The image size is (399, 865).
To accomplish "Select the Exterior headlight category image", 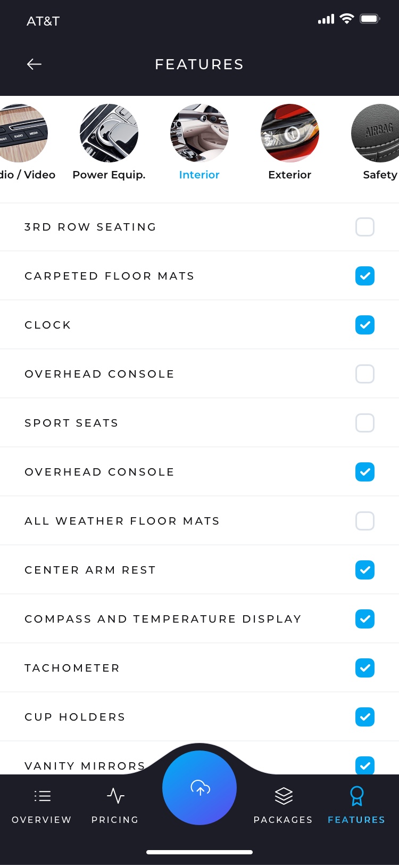I will tap(290, 133).
